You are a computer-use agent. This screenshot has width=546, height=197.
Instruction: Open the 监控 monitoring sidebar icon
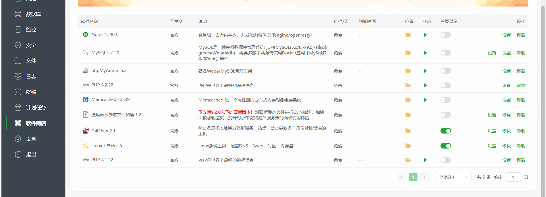point(18,29)
